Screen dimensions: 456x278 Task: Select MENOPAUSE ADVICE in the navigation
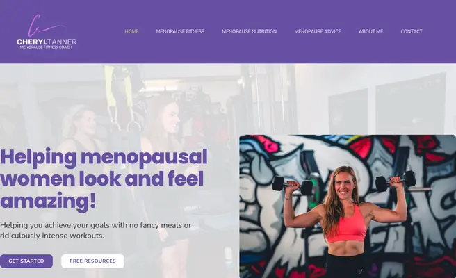pos(318,31)
